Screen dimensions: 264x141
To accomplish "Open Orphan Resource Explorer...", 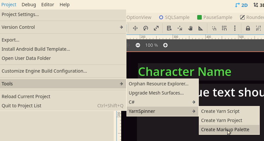I will [x=163, y=84].
